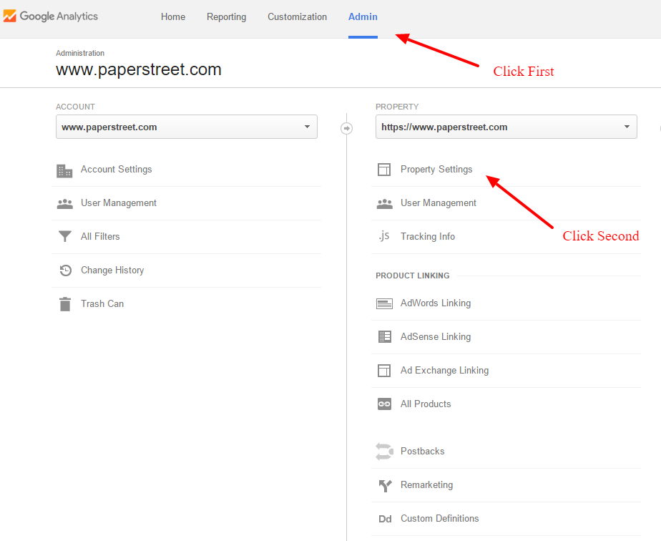Click the Remarketing fork icon

click(x=385, y=486)
